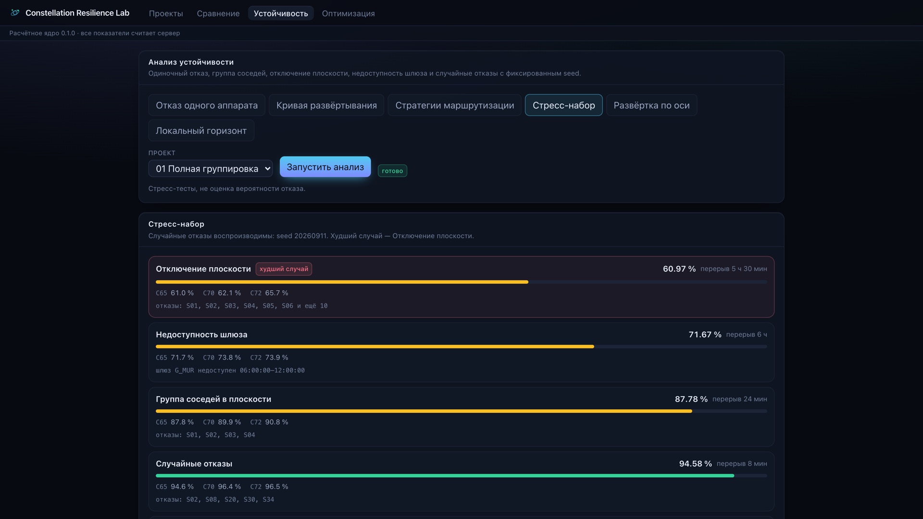This screenshot has width=923, height=519.
Task: Click the Стресс-набор results heading
Action: pyautogui.click(x=176, y=224)
